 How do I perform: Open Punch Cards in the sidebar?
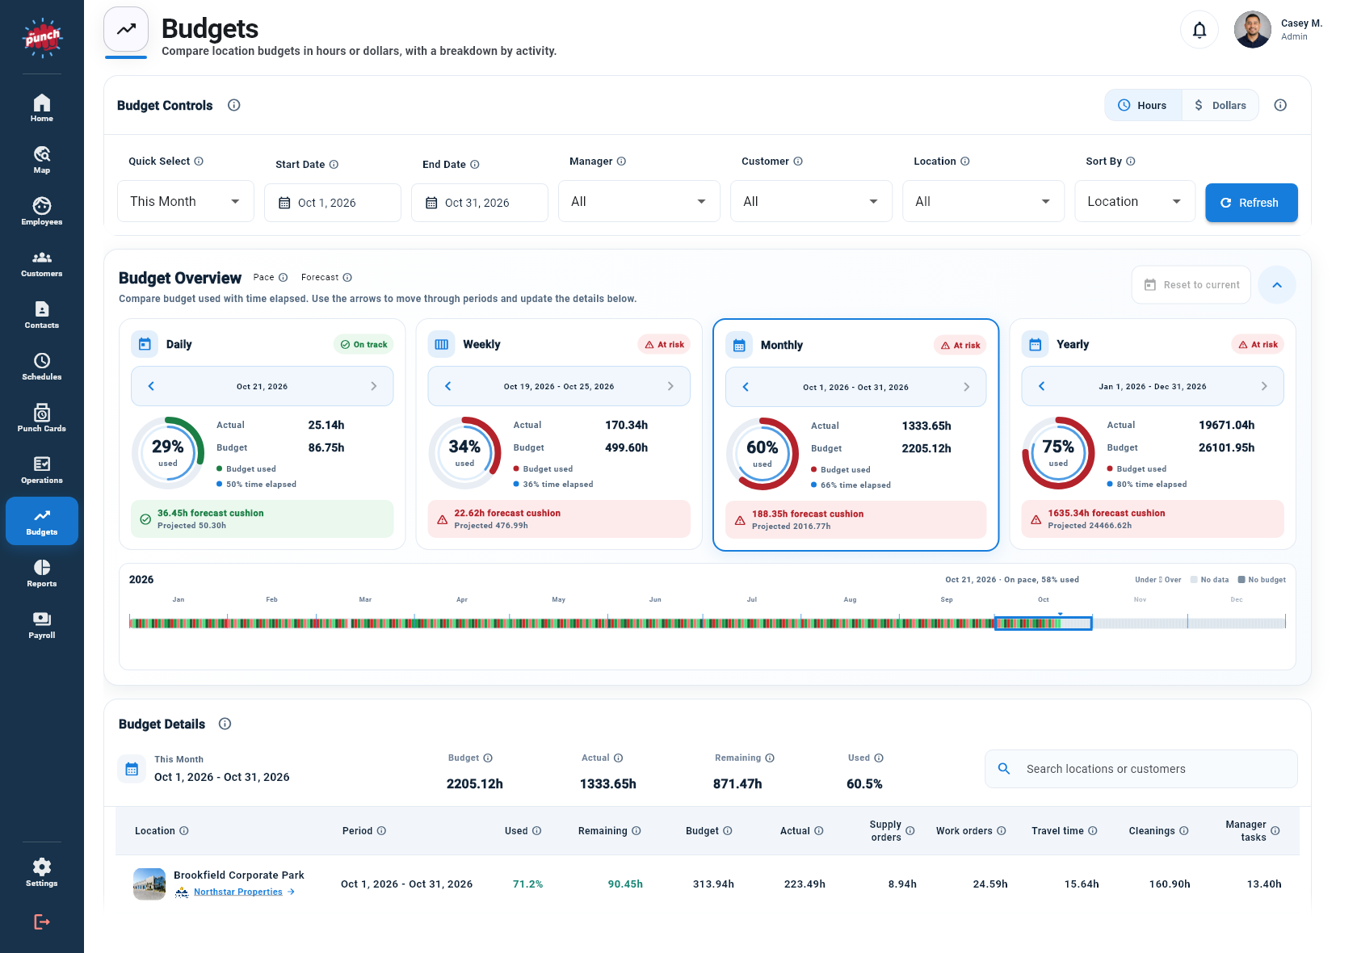coord(42,418)
